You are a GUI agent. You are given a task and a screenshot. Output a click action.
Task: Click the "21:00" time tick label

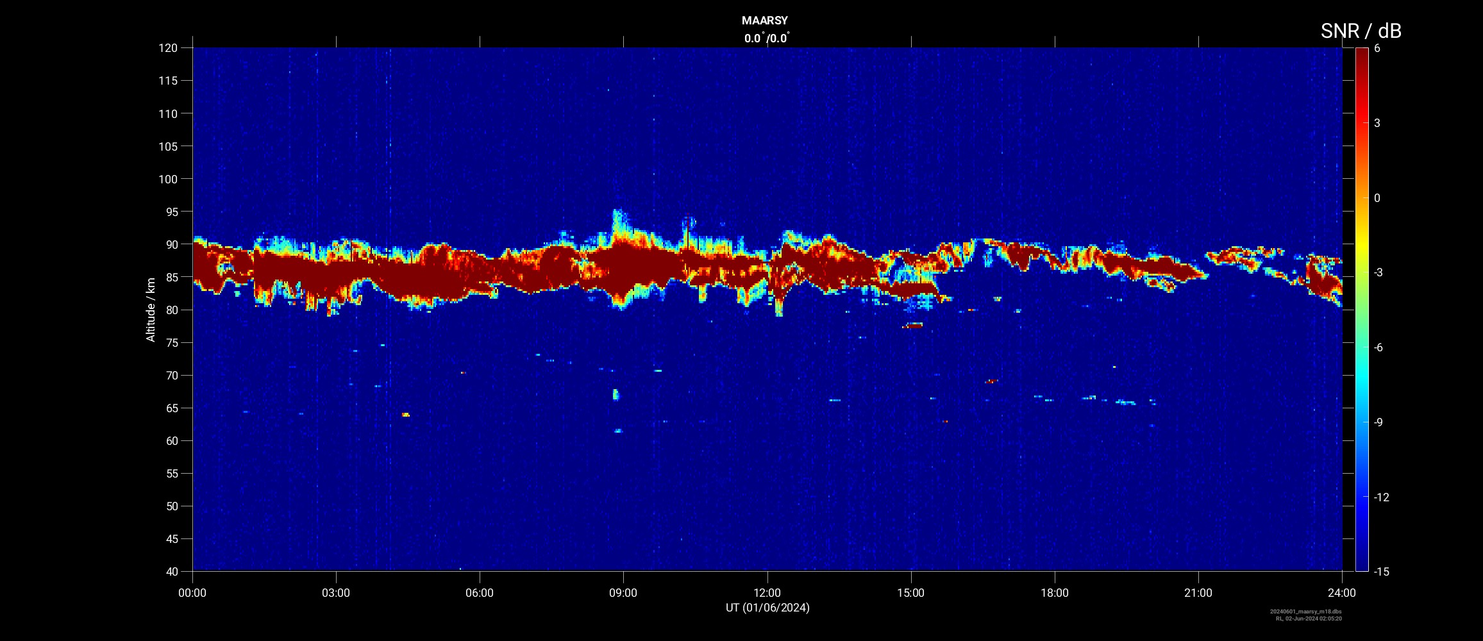click(x=1198, y=593)
